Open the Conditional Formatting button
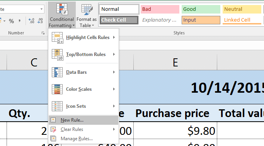264x146 pixels. pyautogui.click(x=62, y=15)
